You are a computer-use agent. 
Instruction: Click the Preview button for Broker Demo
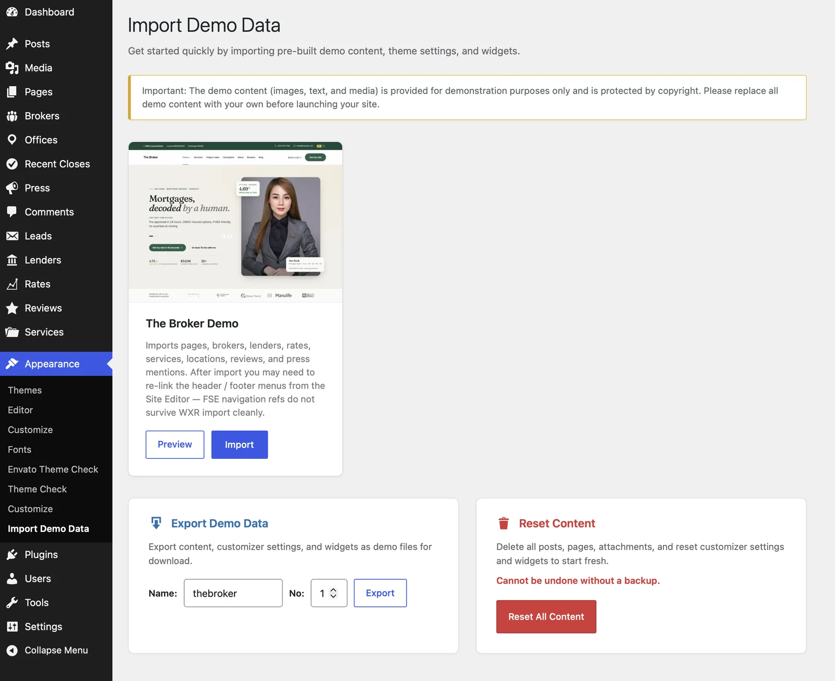pos(175,445)
